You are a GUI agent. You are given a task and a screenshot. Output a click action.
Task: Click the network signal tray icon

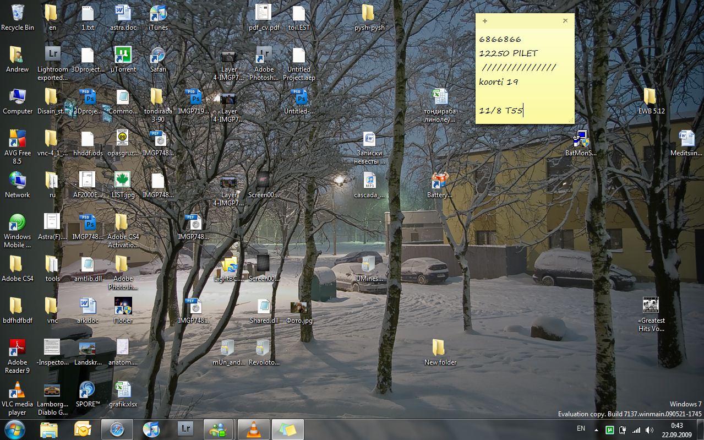[636, 430]
